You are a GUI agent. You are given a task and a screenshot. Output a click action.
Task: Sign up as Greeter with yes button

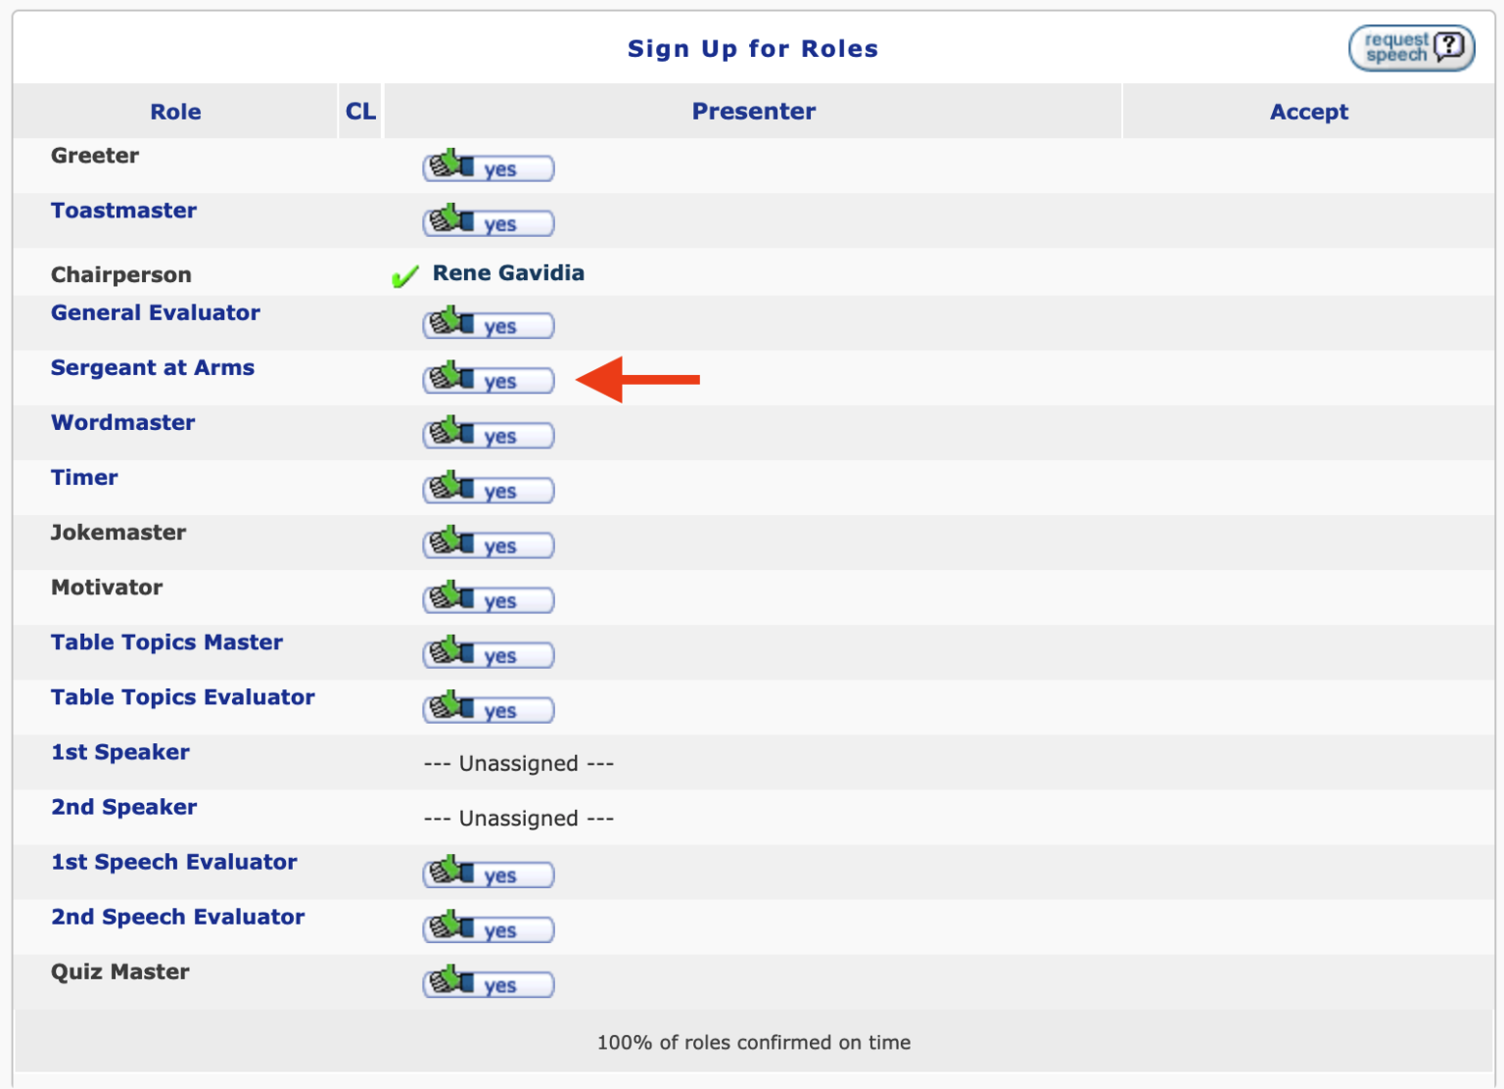(488, 167)
